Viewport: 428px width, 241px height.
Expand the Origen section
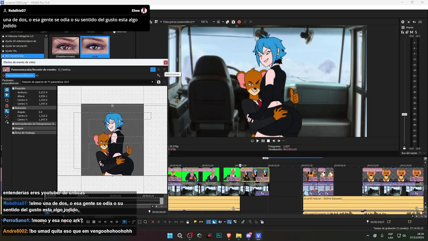click(x=13, y=128)
